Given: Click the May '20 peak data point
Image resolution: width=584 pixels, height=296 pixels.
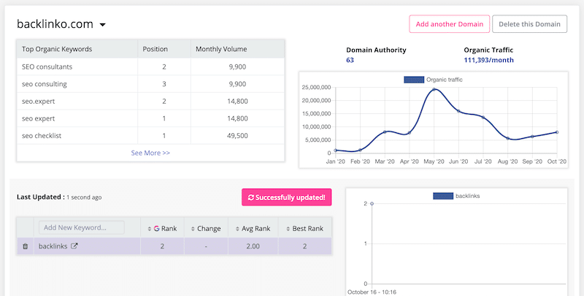Looking at the screenshot, I should pos(434,89).
